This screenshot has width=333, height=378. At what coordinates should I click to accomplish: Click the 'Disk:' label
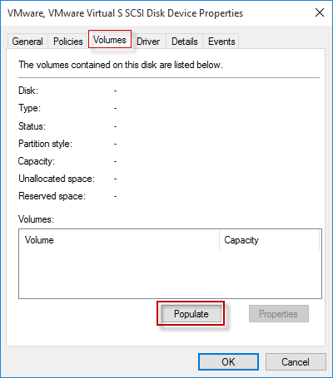pyautogui.click(x=28, y=91)
